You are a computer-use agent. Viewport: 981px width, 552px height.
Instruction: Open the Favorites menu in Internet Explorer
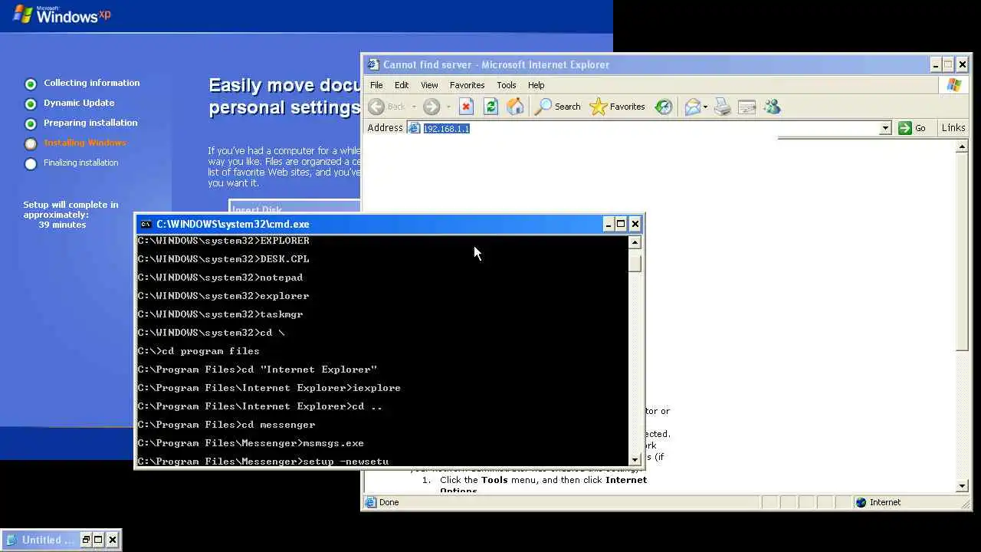(x=467, y=85)
